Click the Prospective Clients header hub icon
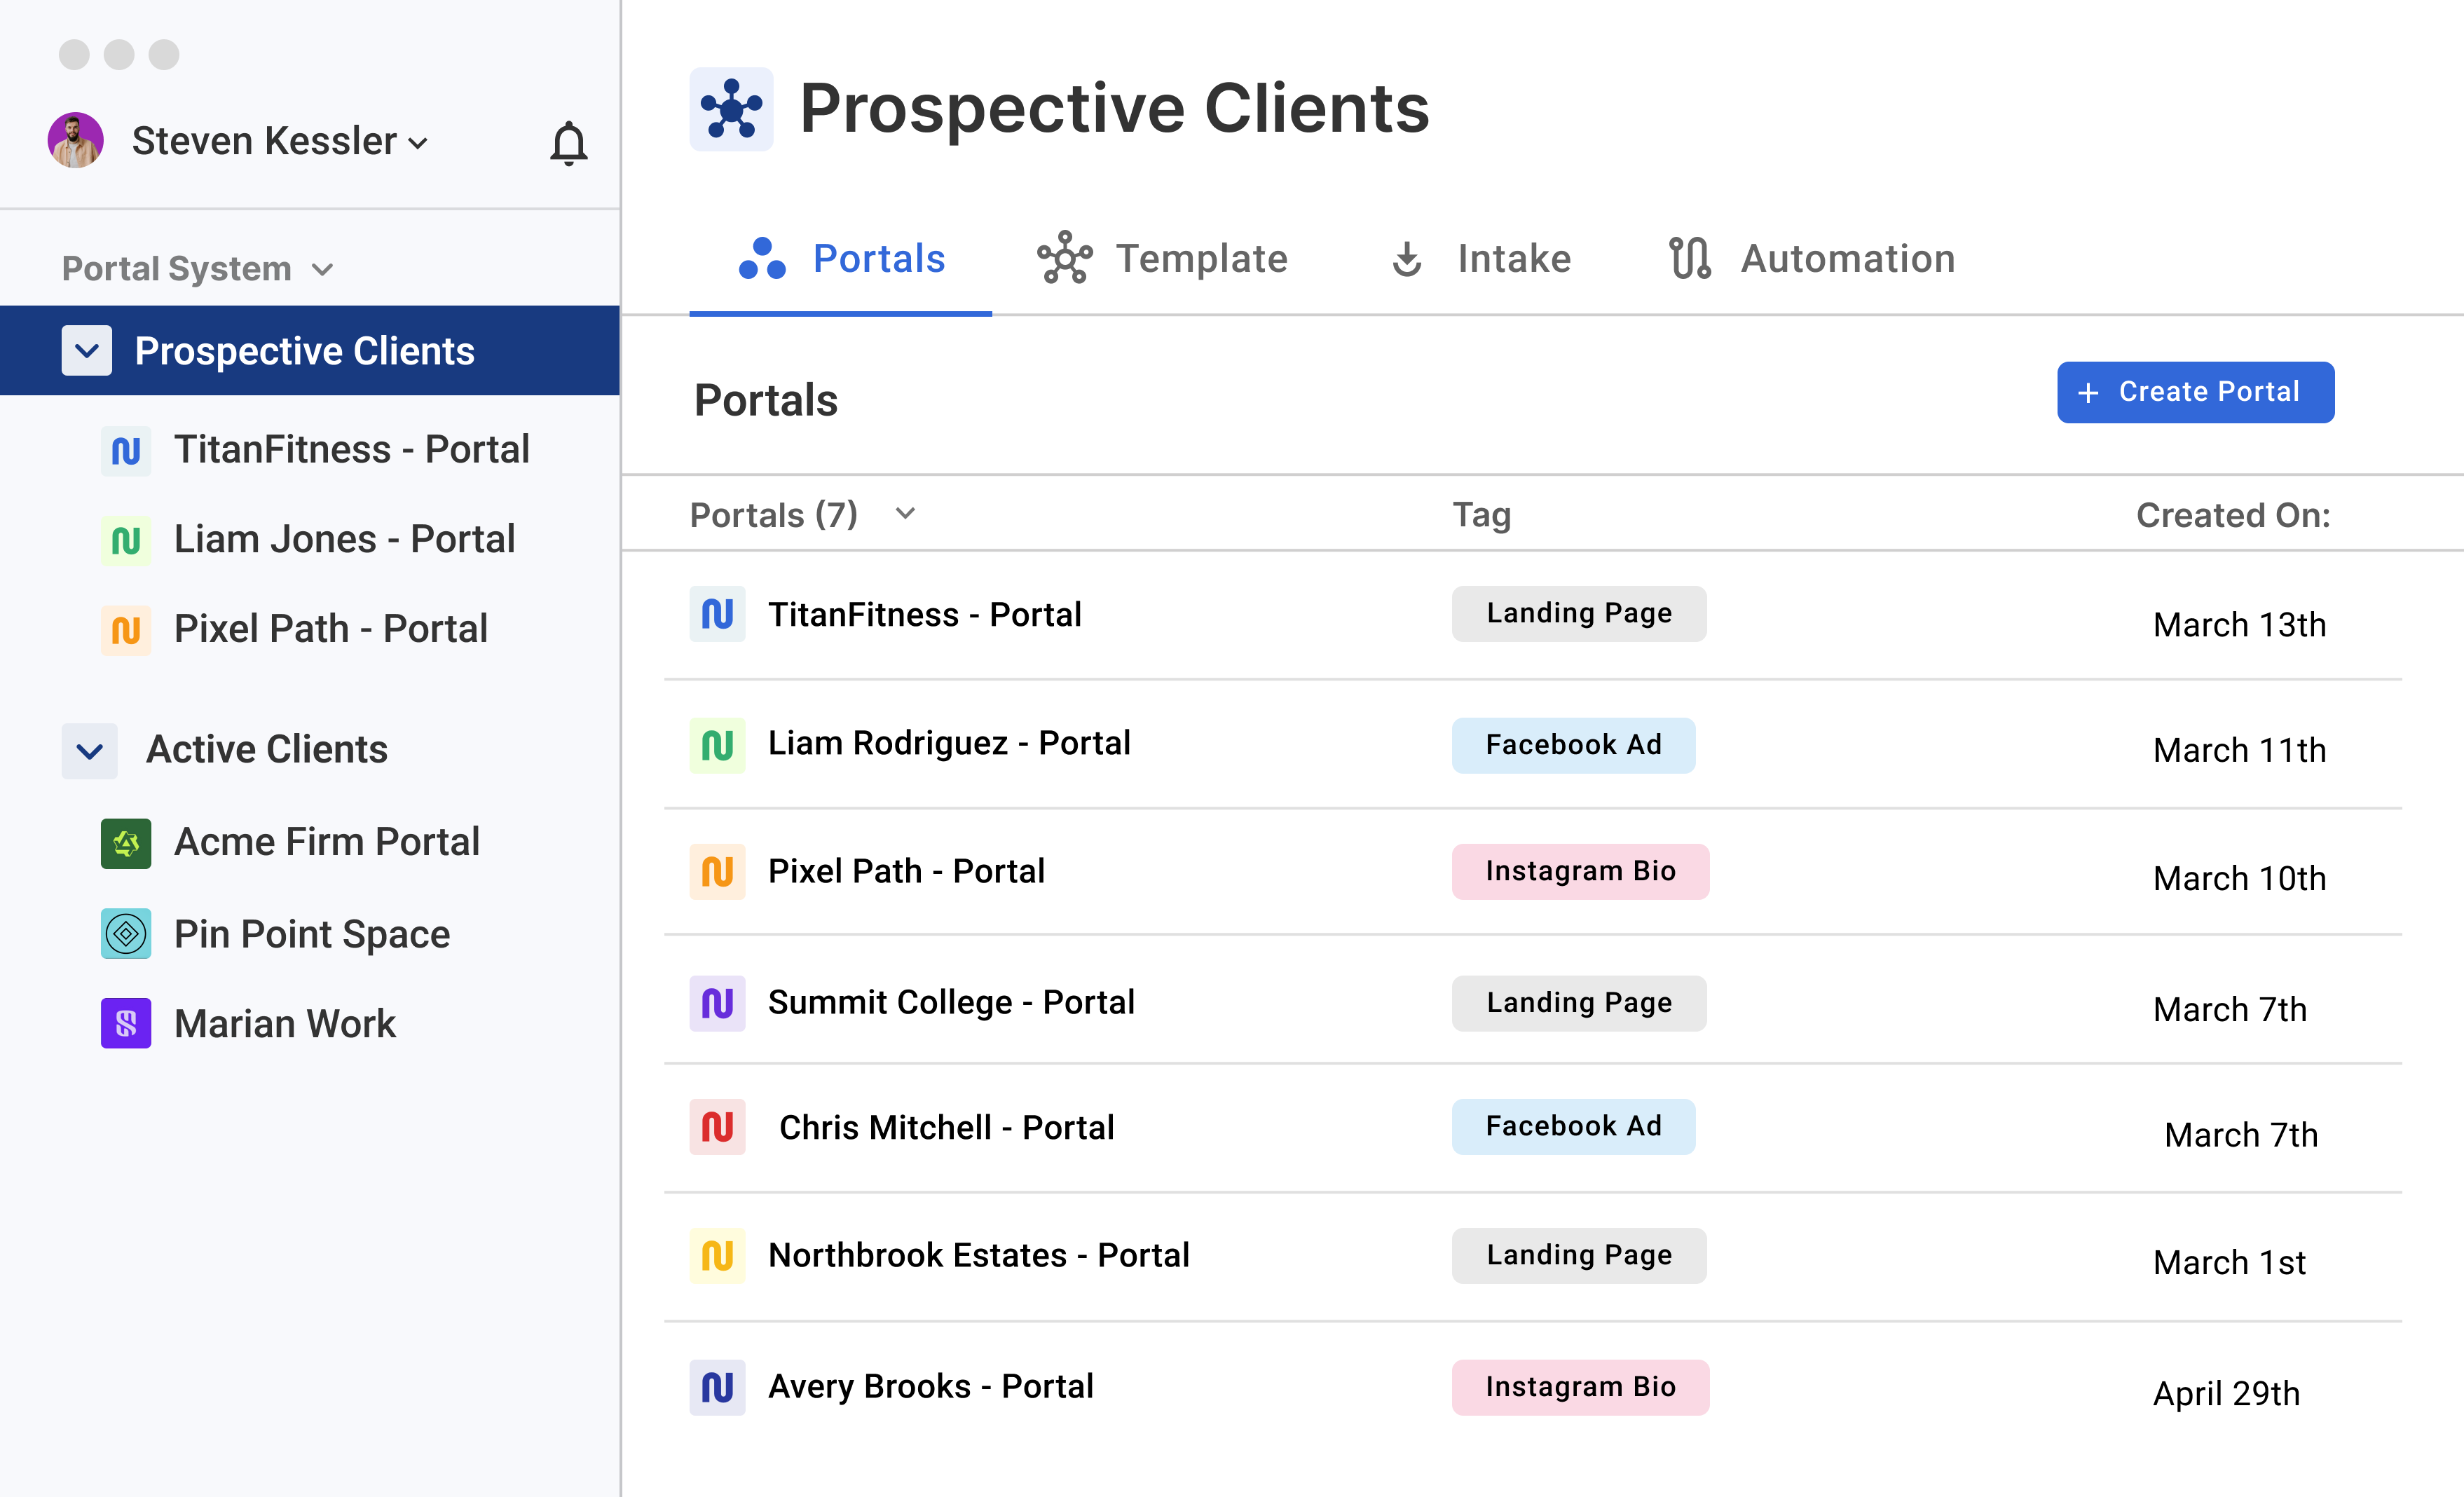The image size is (2464, 1497). point(731,109)
